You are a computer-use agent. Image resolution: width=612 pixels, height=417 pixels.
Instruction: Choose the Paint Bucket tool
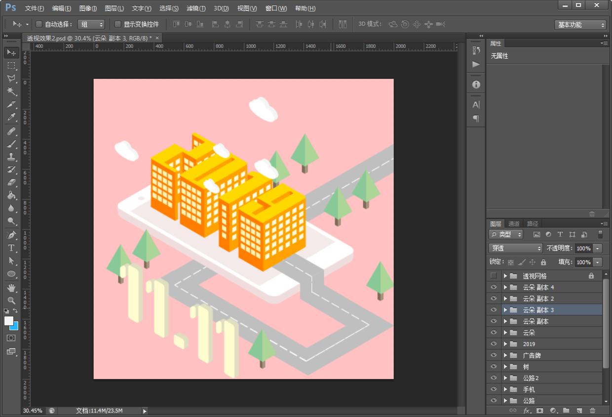(11, 195)
